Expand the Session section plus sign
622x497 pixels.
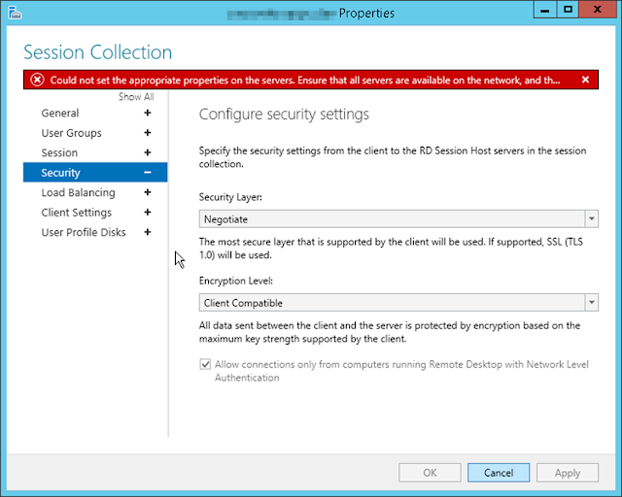[x=148, y=152]
